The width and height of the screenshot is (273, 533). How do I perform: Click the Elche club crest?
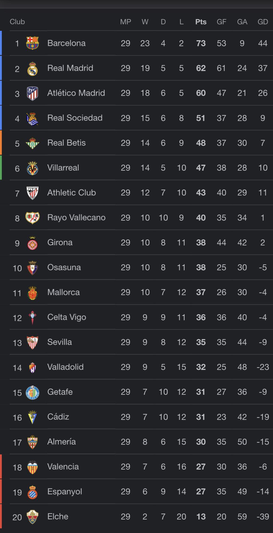point(32,517)
